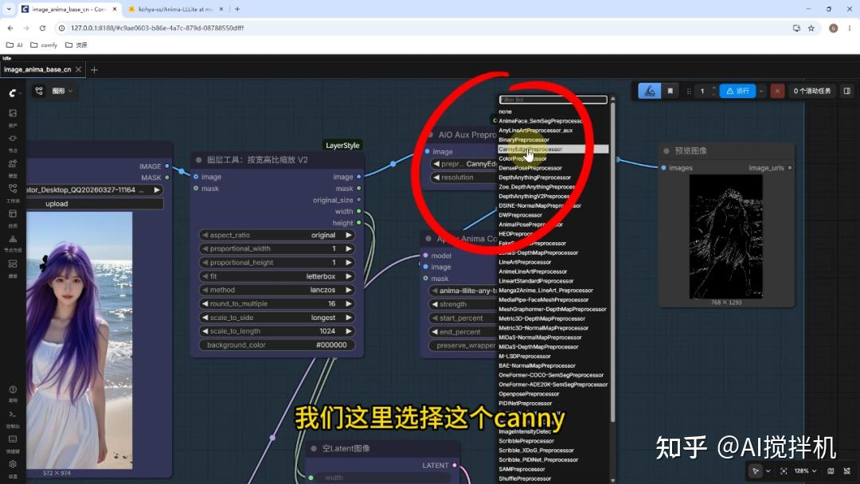Open the node library sidebar icon

(13, 139)
